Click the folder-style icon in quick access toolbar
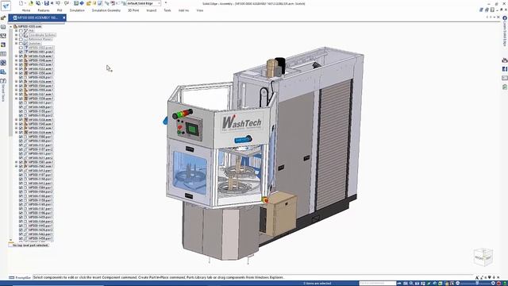 pos(88,3)
